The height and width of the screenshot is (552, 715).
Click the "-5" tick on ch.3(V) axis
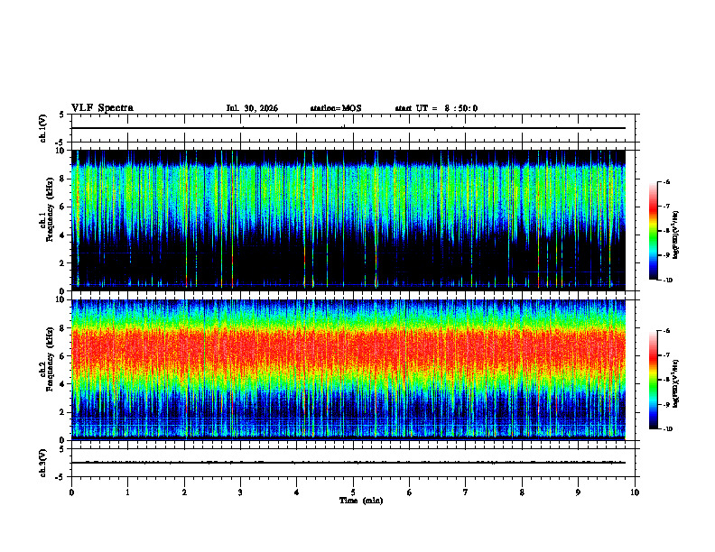[x=60, y=477]
